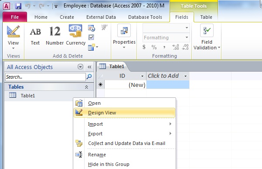
Task: Click the magnifier search icon
Action: [x=89, y=76]
